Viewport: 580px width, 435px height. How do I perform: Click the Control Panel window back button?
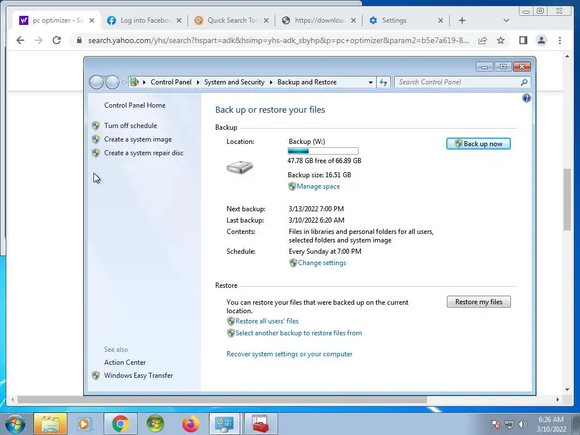click(96, 82)
